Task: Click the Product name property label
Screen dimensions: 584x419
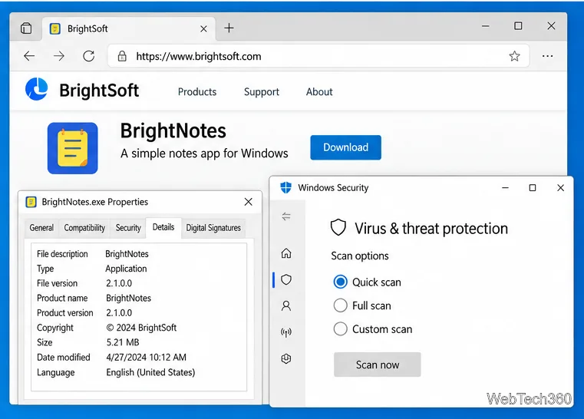Action: tap(62, 298)
